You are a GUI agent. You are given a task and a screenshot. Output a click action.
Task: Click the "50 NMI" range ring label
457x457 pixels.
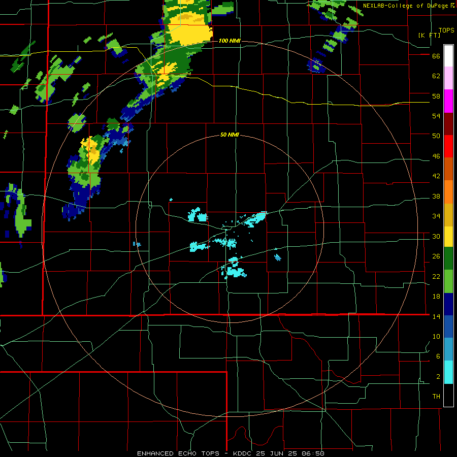pos(230,135)
